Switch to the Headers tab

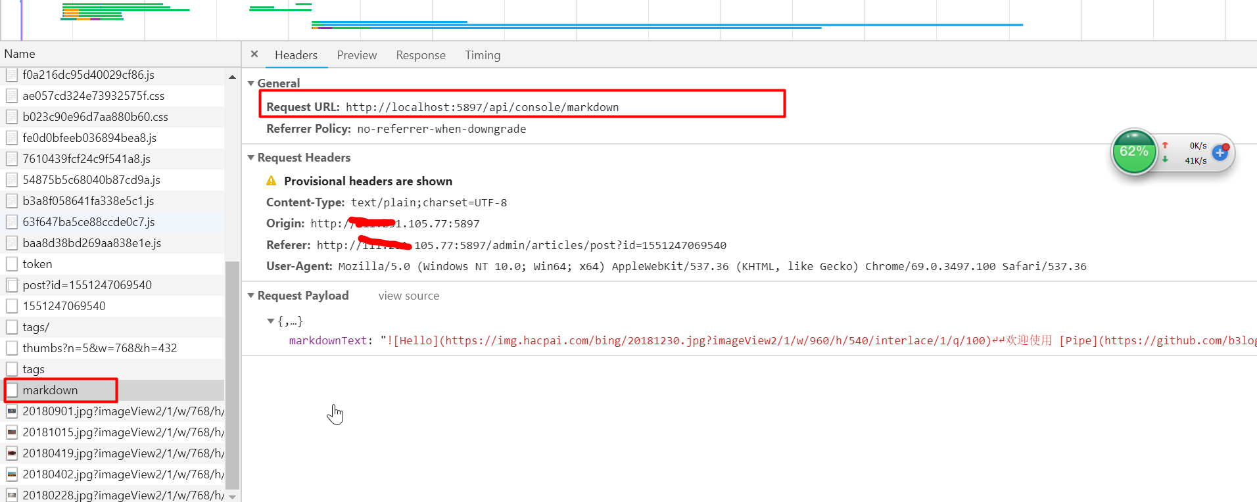click(x=296, y=55)
